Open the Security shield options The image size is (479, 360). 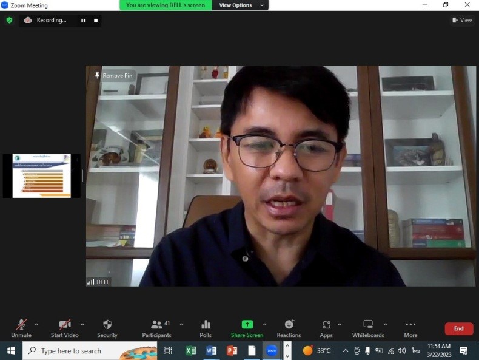click(x=107, y=328)
